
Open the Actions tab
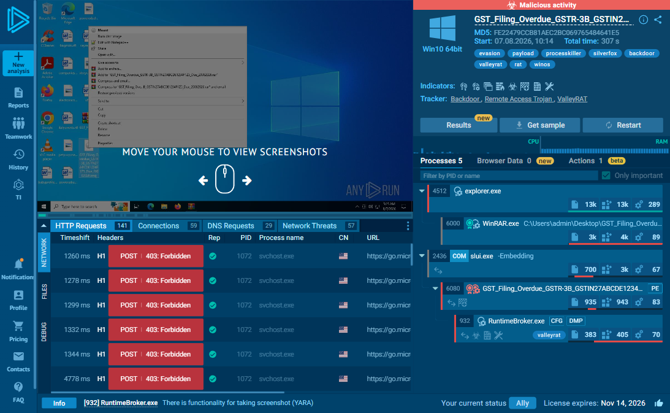596,161
